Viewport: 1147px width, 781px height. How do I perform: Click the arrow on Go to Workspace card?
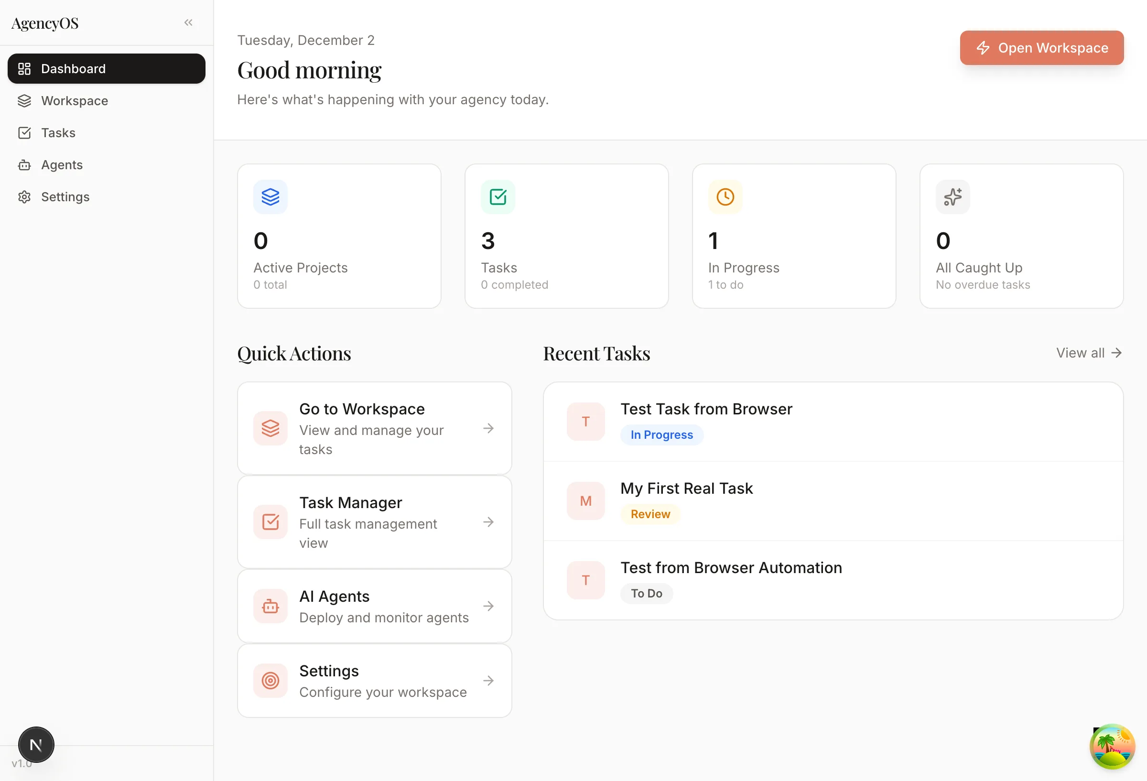pos(488,429)
